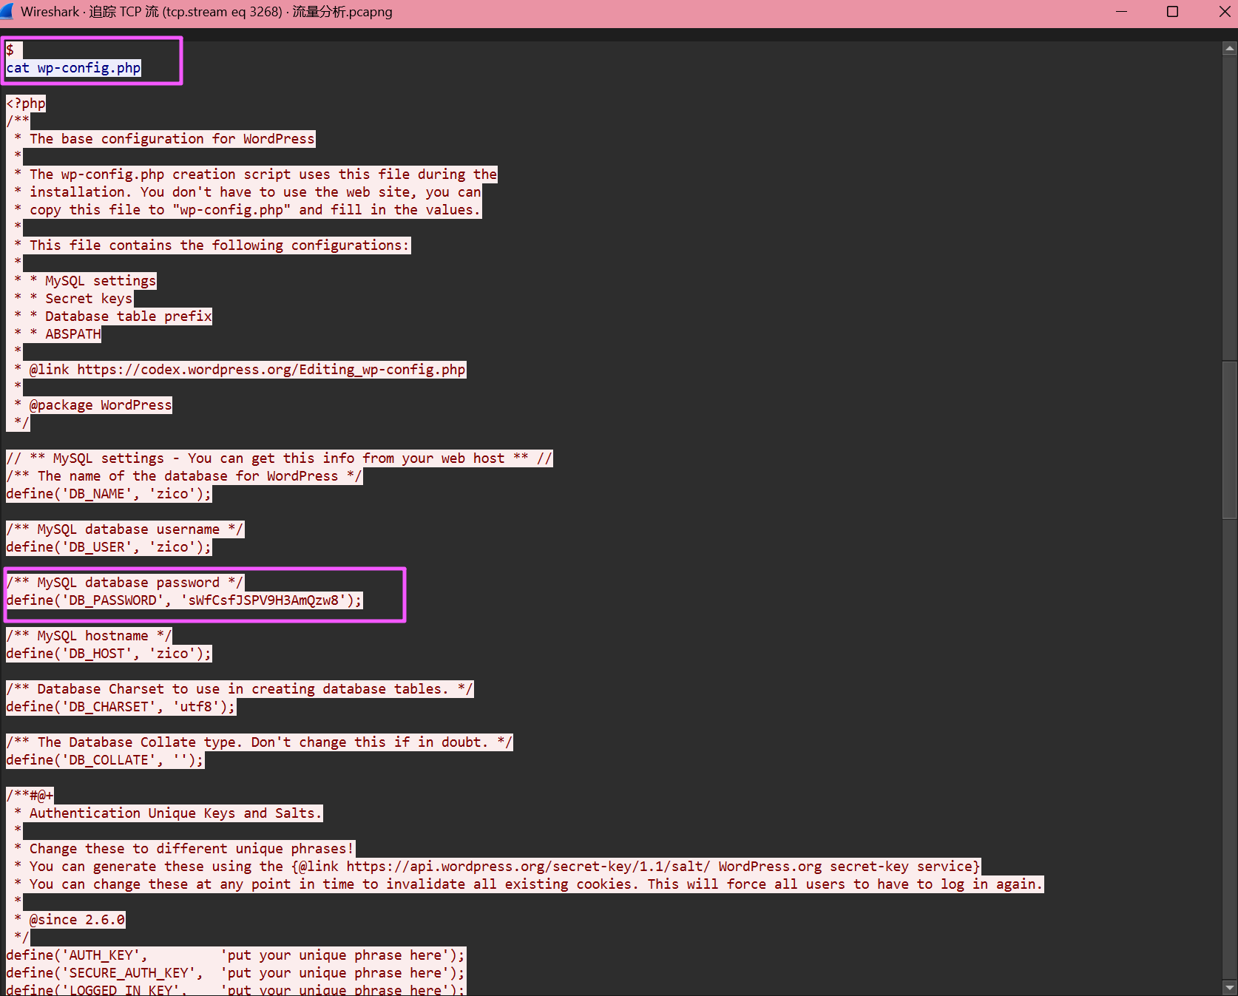Click the '* * Secret keys' line

tap(73, 299)
